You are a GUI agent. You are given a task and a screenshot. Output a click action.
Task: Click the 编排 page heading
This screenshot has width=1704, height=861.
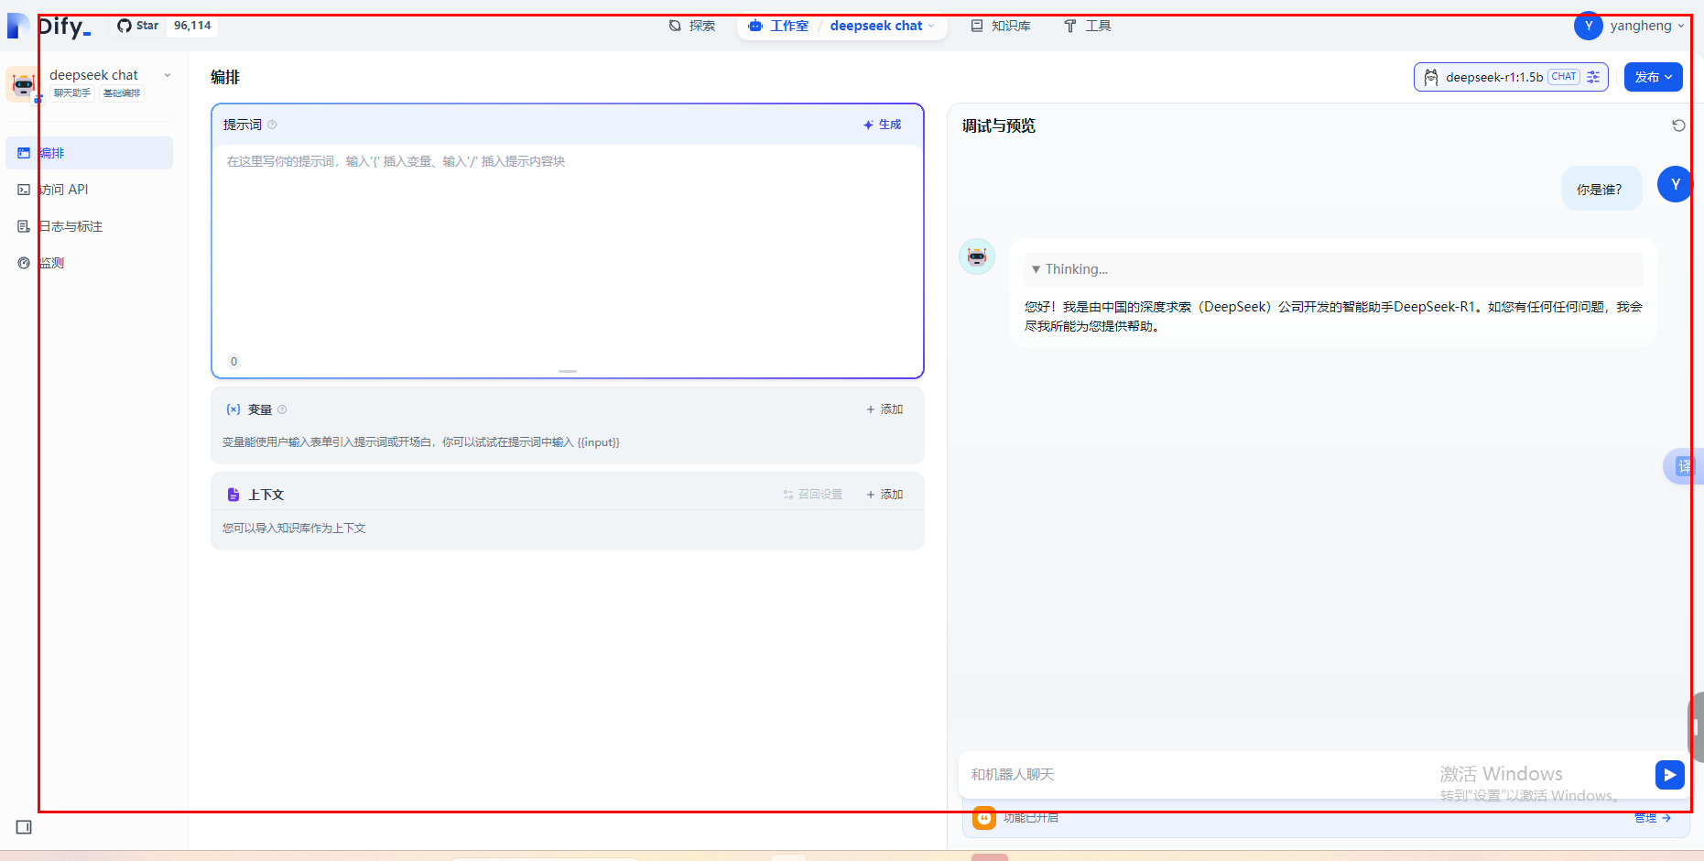point(225,78)
